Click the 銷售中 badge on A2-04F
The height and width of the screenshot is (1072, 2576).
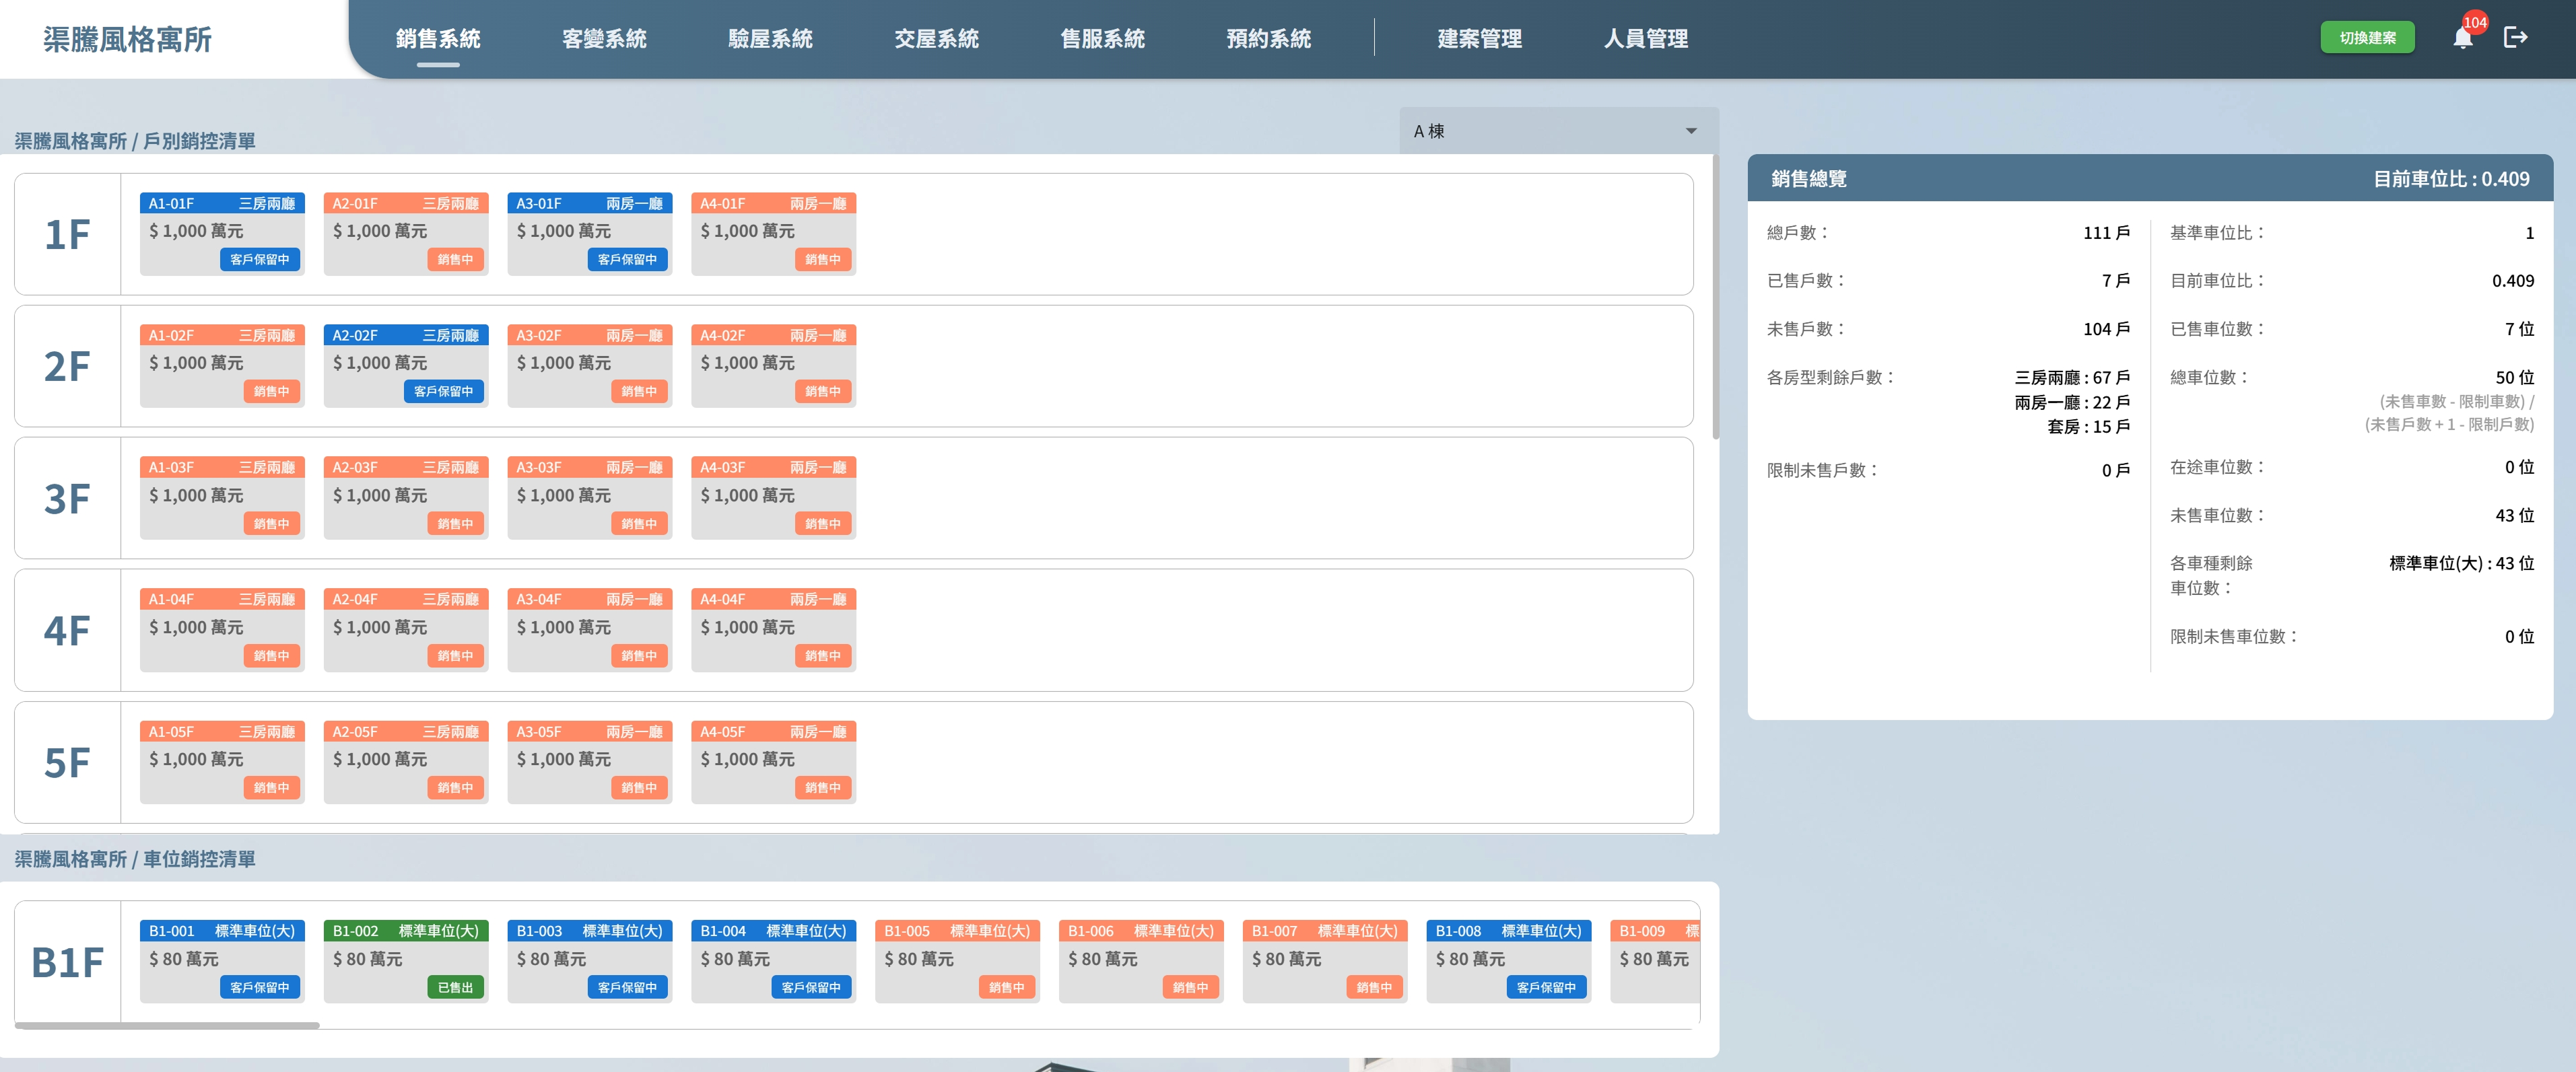[x=455, y=656]
